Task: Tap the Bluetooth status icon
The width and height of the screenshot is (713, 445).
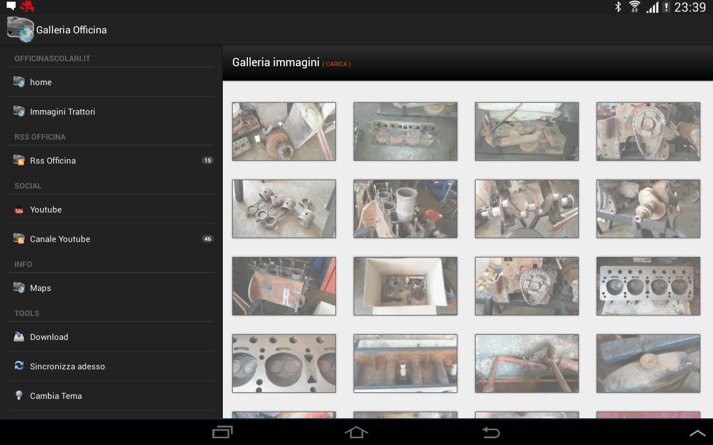Action: coord(618,7)
